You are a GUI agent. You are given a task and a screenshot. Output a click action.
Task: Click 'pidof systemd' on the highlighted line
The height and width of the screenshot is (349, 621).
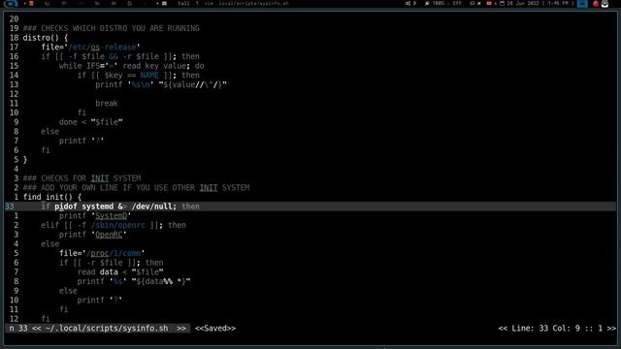point(84,206)
